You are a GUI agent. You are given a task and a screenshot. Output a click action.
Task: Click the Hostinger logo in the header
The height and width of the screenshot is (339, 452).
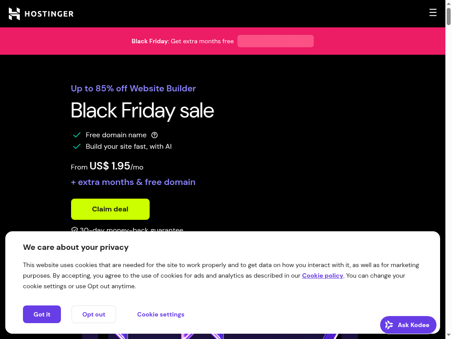click(x=41, y=14)
